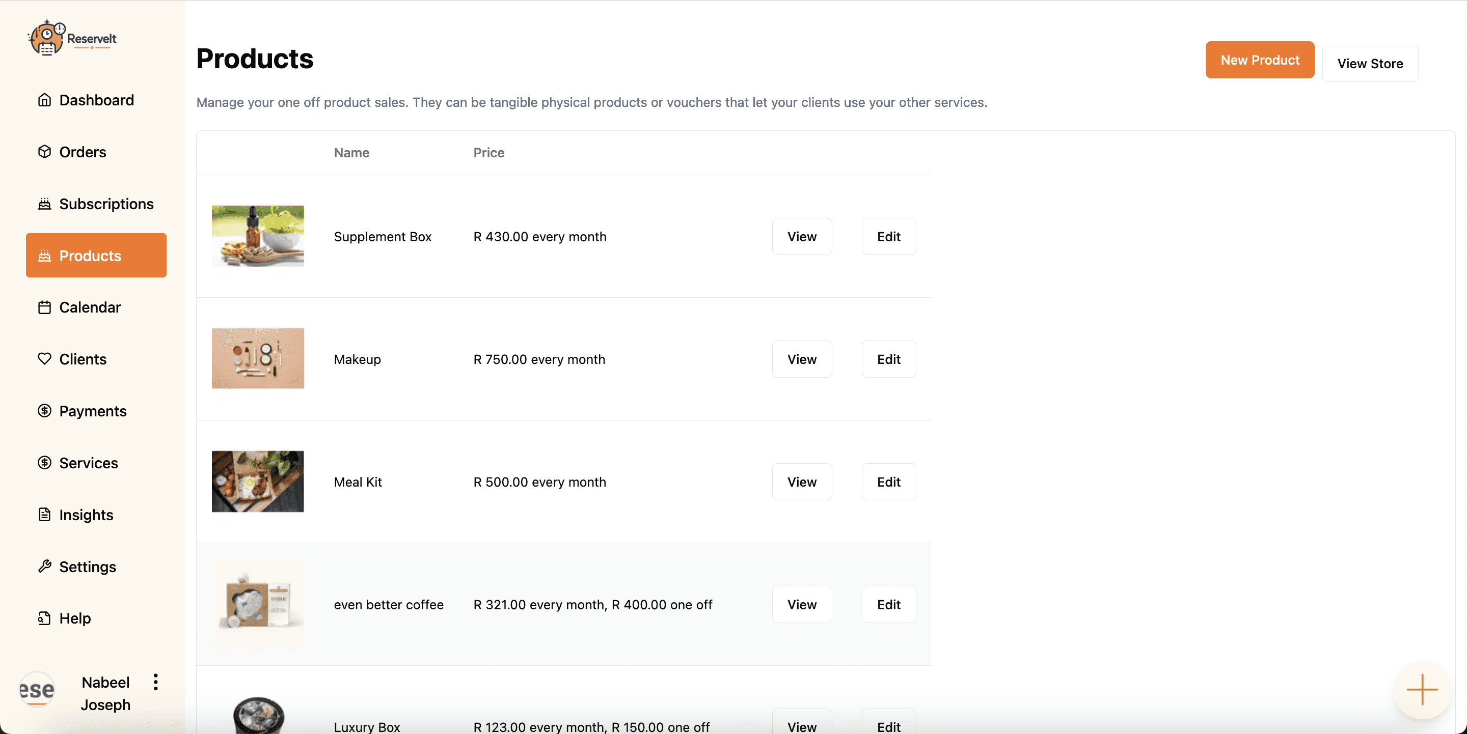Click the Dashboard home icon
This screenshot has width=1467, height=734.
click(44, 100)
